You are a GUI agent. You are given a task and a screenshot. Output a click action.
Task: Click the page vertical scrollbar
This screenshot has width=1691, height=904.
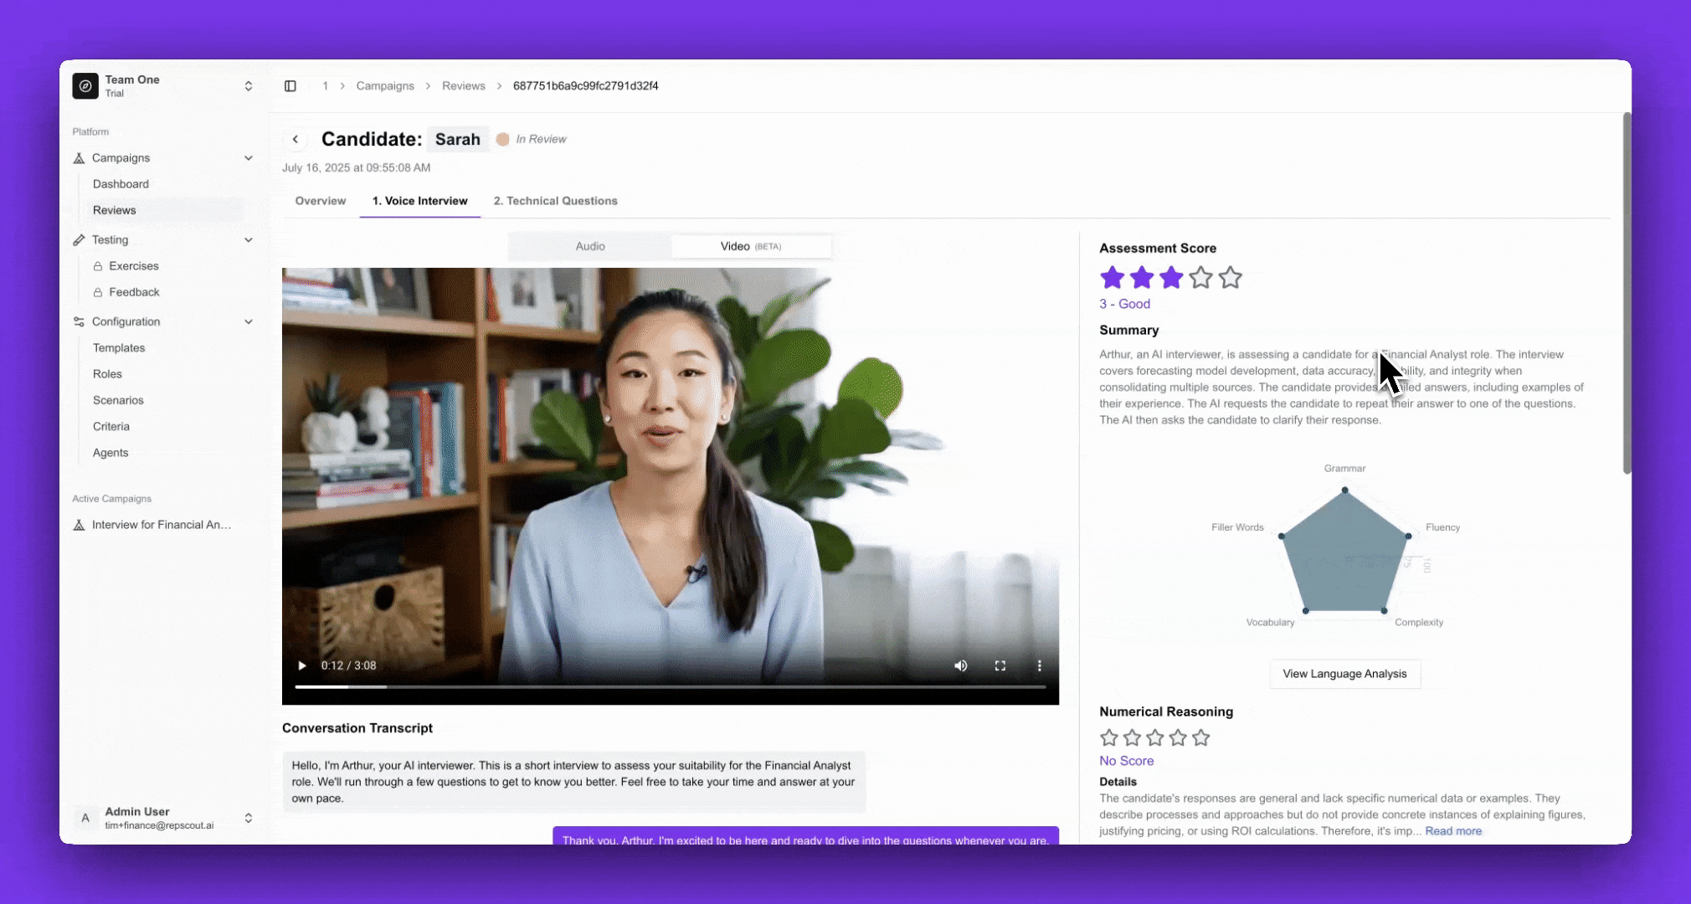pyautogui.click(x=1627, y=293)
